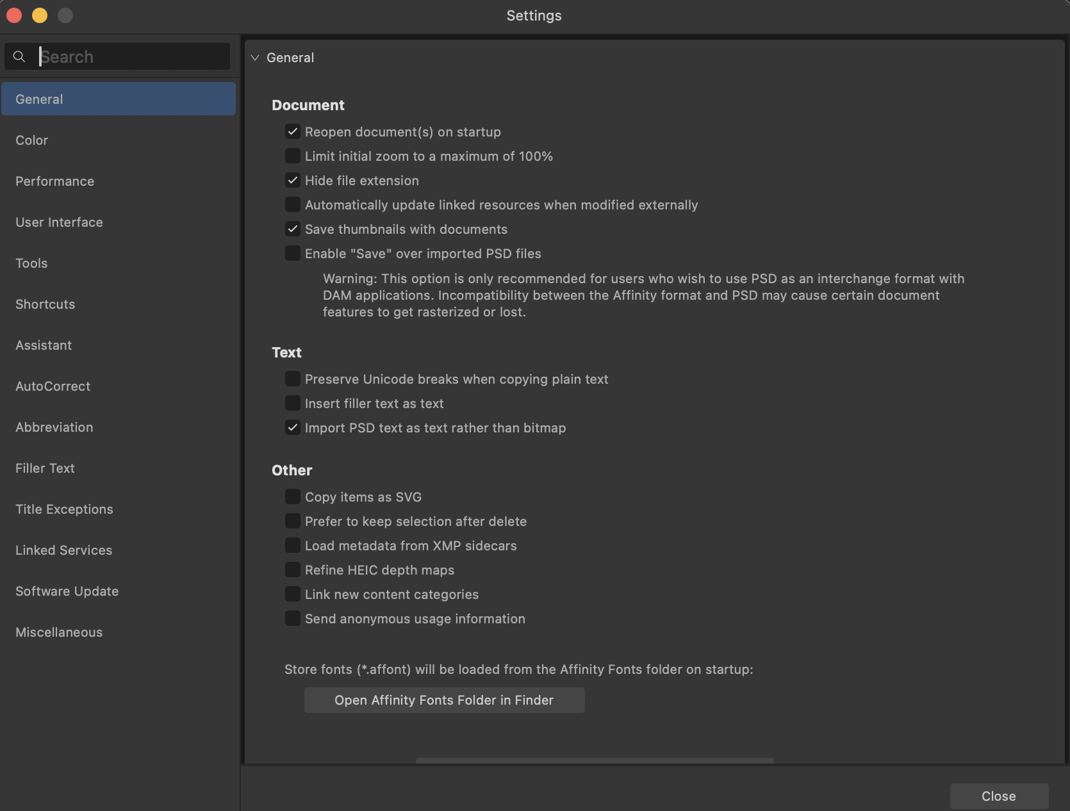Open Abbreviation settings
Image resolution: width=1070 pixels, height=811 pixels.
pyautogui.click(x=119, y=427)
